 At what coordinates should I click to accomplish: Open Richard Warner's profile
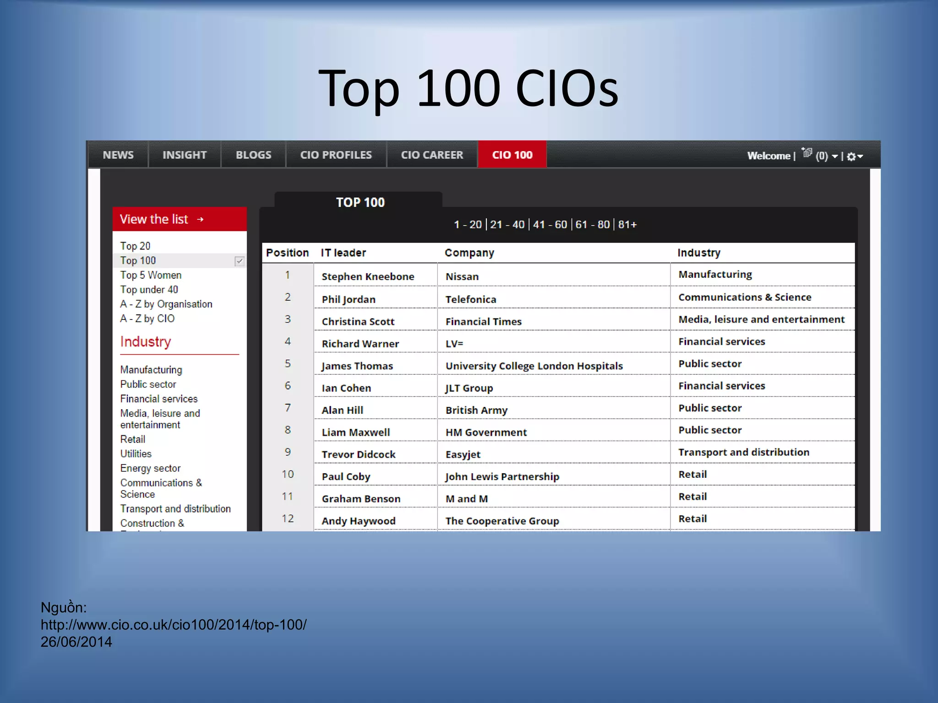(360, 344)
